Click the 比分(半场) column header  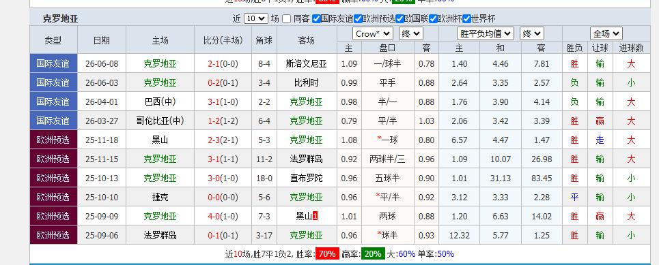point(223,40)
